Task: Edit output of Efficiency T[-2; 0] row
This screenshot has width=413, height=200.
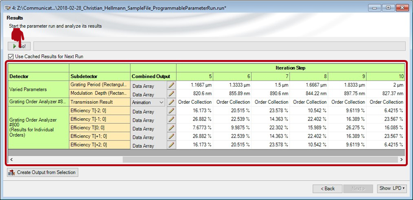Action: pyautogui.click(x=171, y=110)
